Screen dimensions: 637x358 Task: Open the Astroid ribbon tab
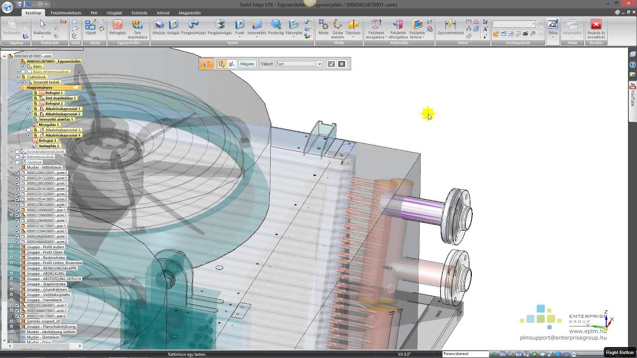point(163,13)
